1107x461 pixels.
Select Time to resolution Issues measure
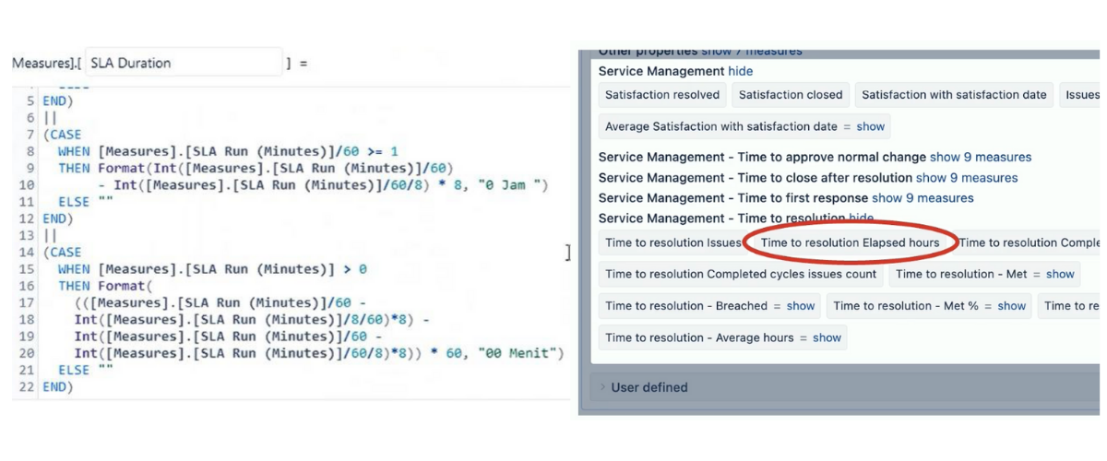point(673,242)
